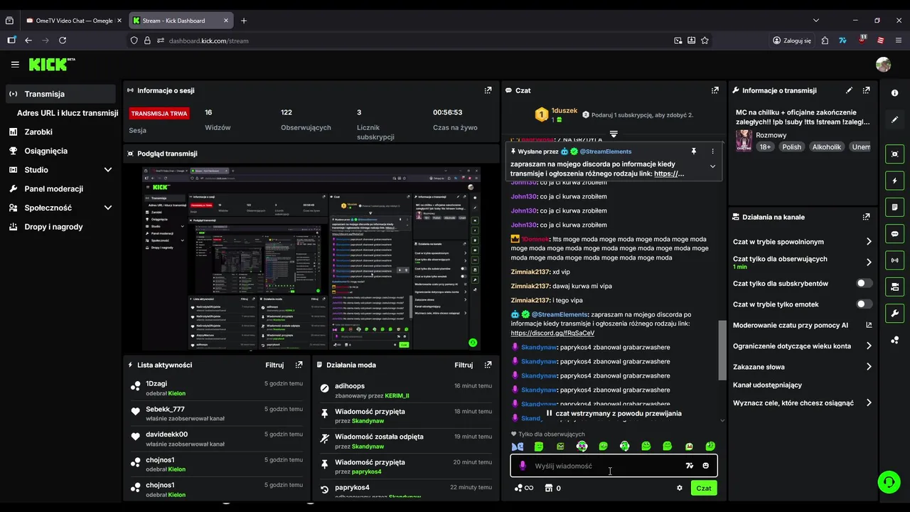Click the document list icon in the right sidebar
The height and width of the screenshot is (512, 910).
(894, 207)
